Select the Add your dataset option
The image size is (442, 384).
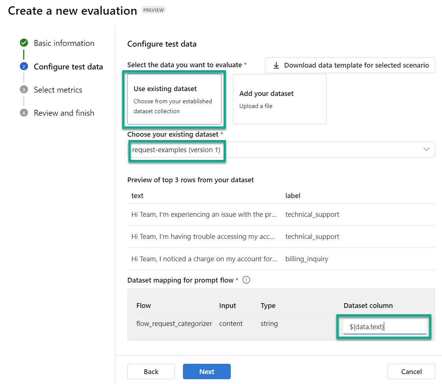coord(280,99)
